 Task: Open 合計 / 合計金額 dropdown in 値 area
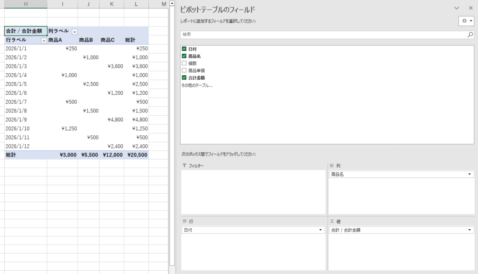click(469, 230)
